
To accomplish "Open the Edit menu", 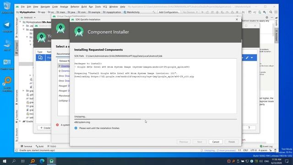I will click(x=29, y=7).
